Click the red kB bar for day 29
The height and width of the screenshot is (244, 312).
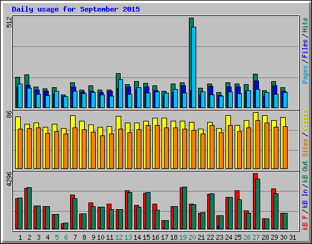coord(273,209)
